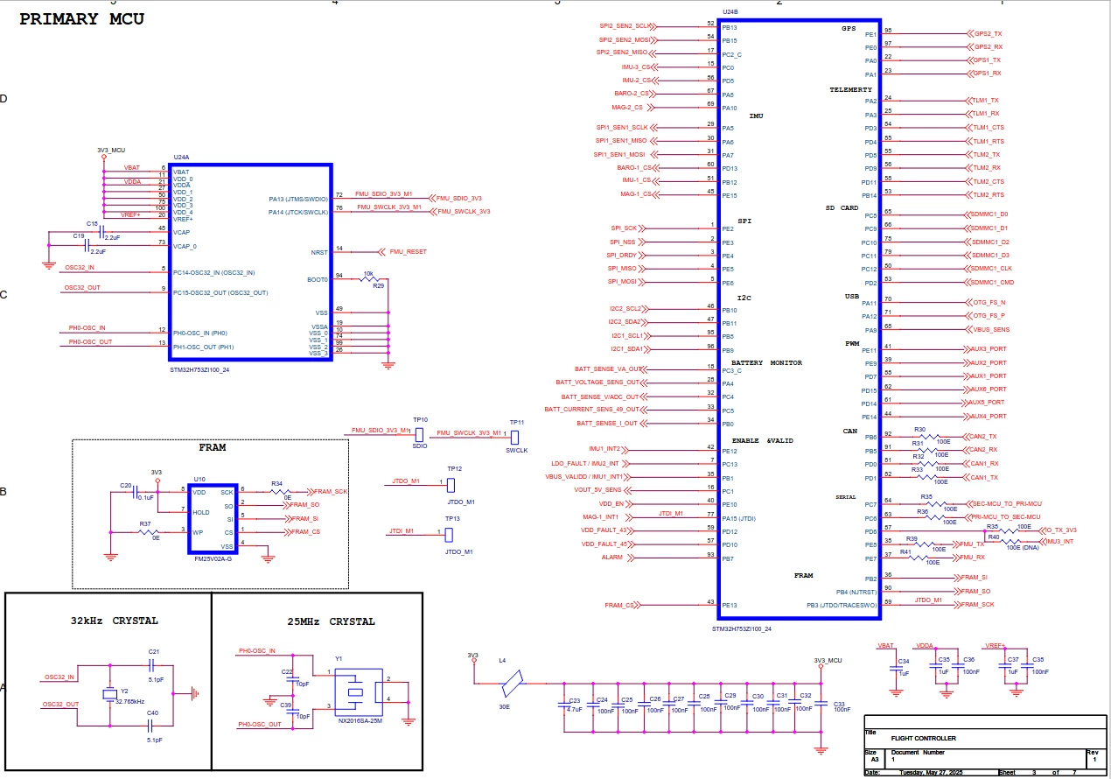Select the TP12 test point

(x=451, y=484)
